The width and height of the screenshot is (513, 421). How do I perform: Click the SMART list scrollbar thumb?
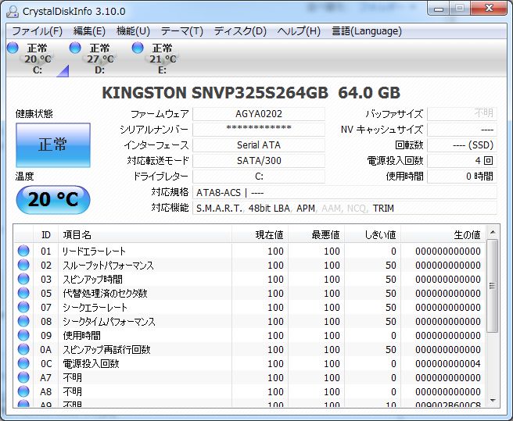[x=492, y=286]
